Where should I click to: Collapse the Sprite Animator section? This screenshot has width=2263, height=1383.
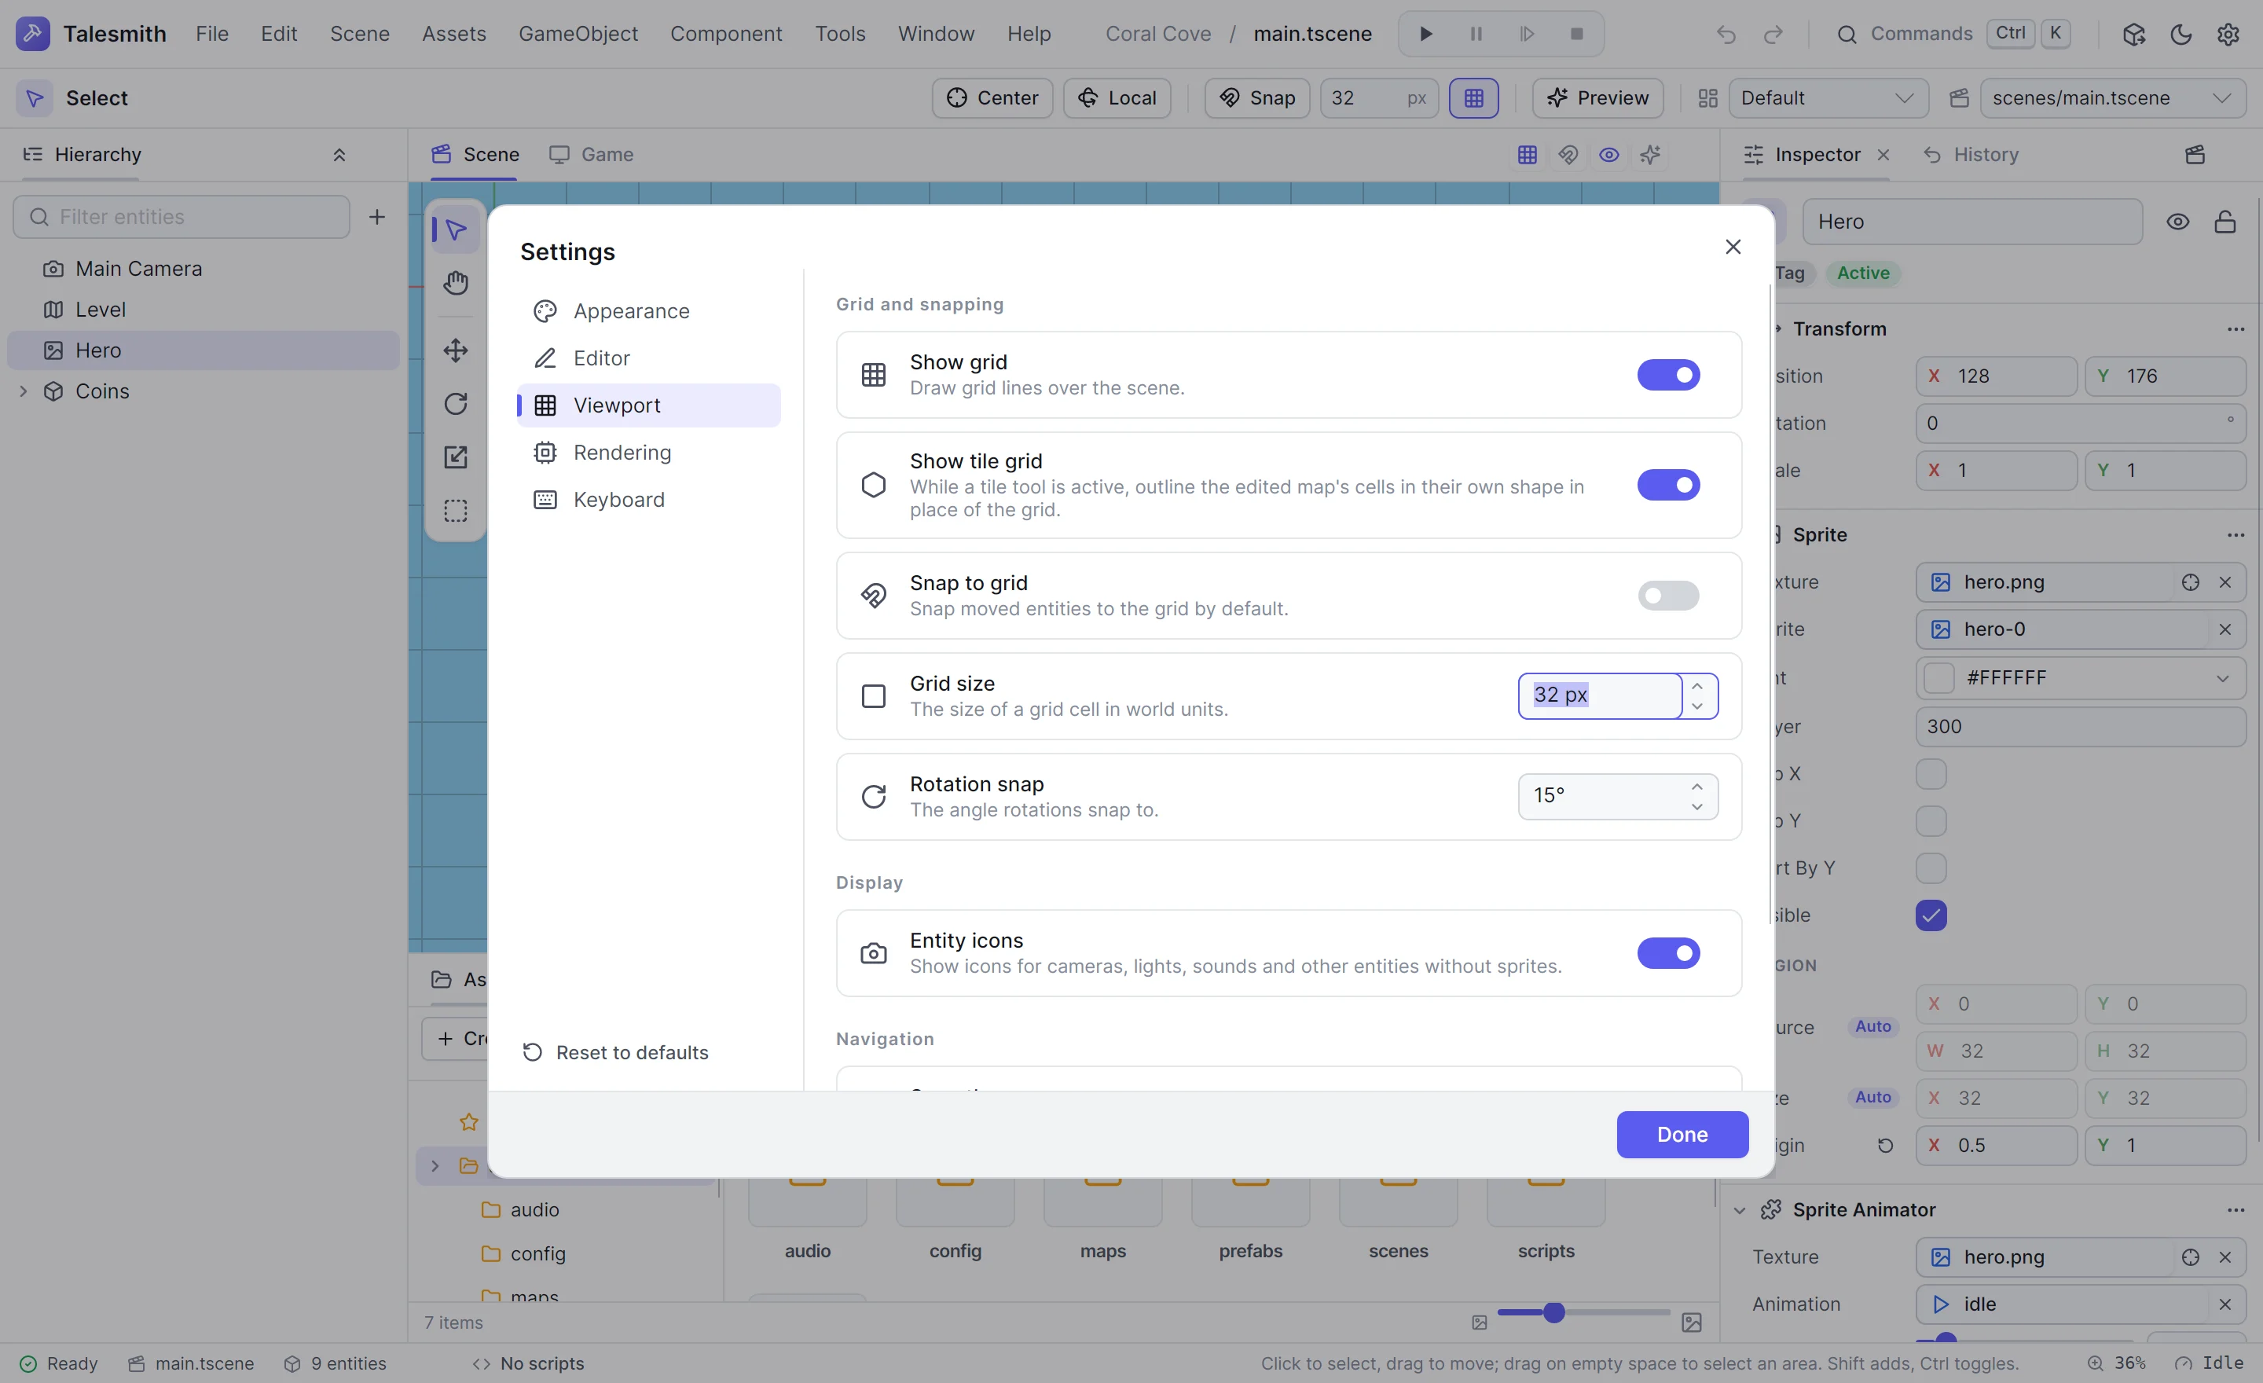click(1740, 1210)
